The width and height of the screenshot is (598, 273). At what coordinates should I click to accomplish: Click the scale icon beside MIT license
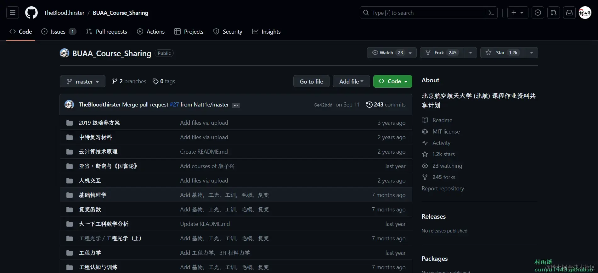click(425, 131)
